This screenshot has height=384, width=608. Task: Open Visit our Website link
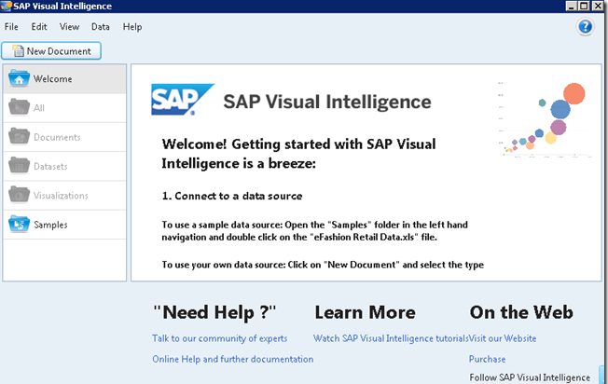(x=503, y=338)
